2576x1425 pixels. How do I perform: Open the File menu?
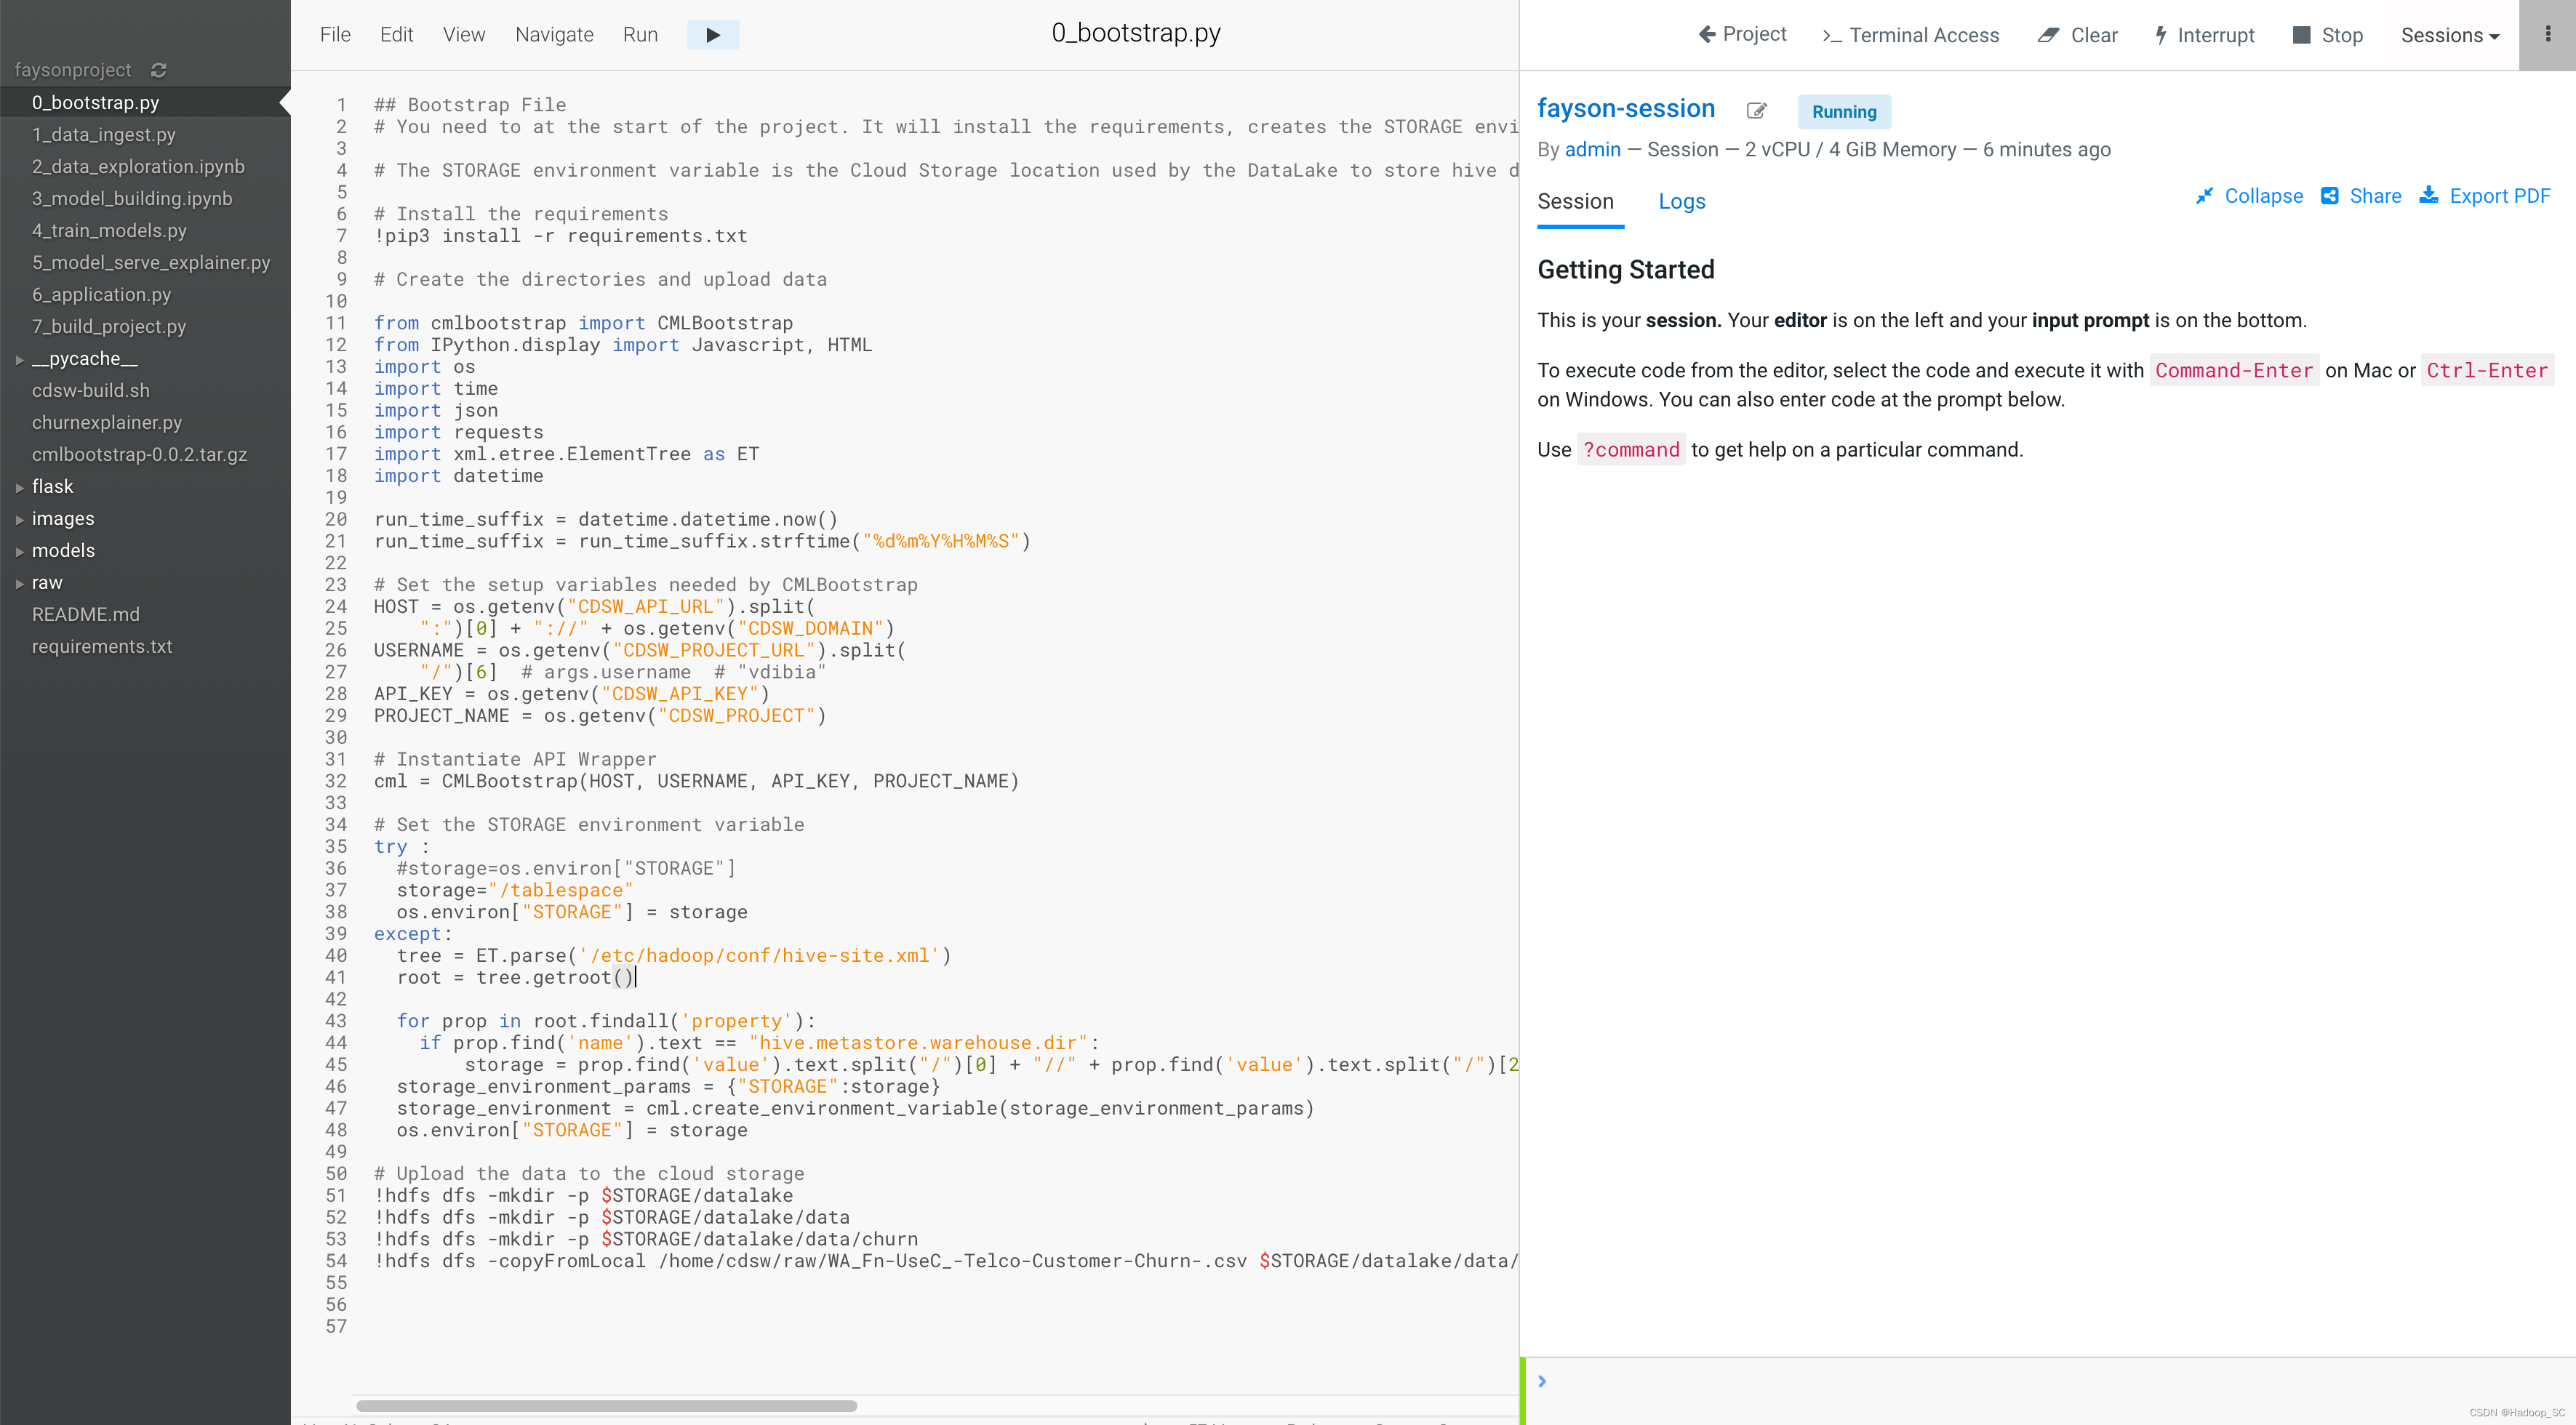pyautogui.click(x=335, y=35)
